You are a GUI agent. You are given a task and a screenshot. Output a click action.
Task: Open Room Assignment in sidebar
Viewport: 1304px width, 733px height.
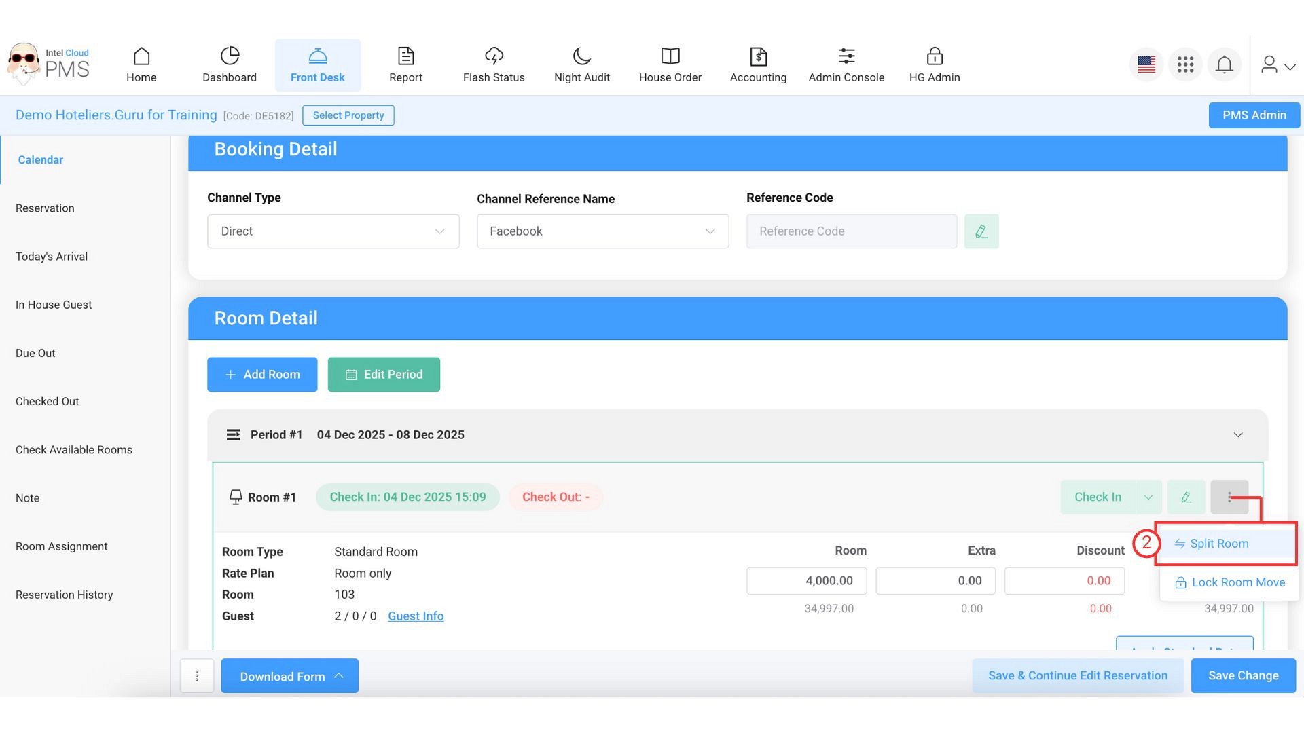[x=61, y=546]
